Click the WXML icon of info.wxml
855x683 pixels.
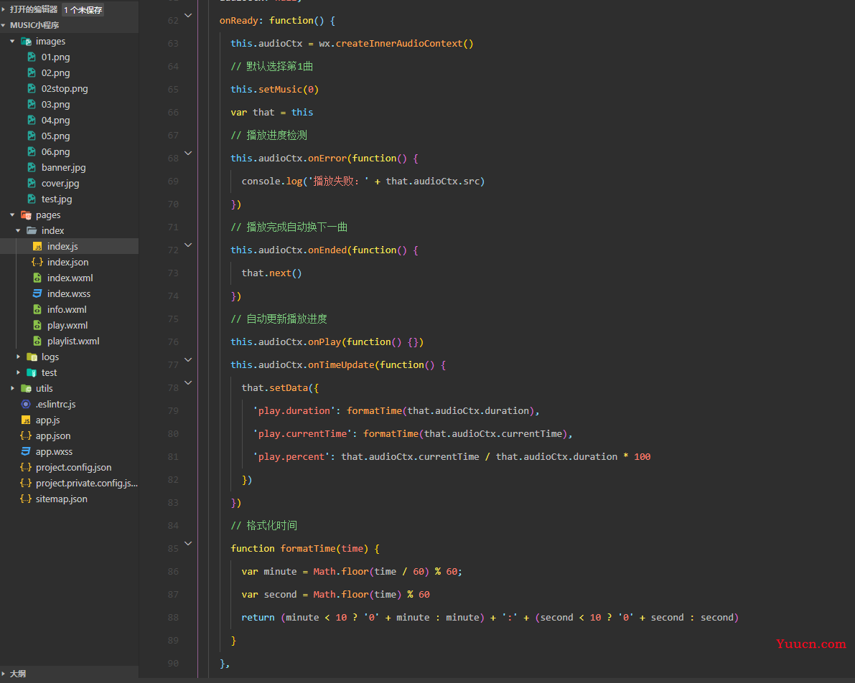[37, 310]
